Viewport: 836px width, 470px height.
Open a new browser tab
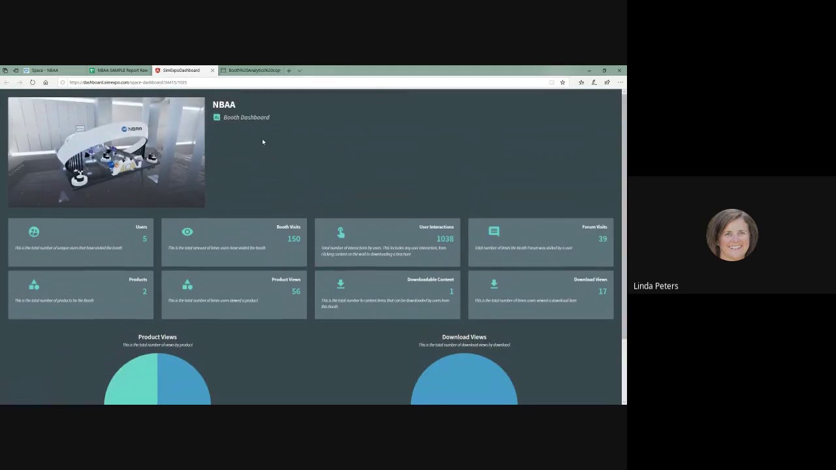coord(289,70)
